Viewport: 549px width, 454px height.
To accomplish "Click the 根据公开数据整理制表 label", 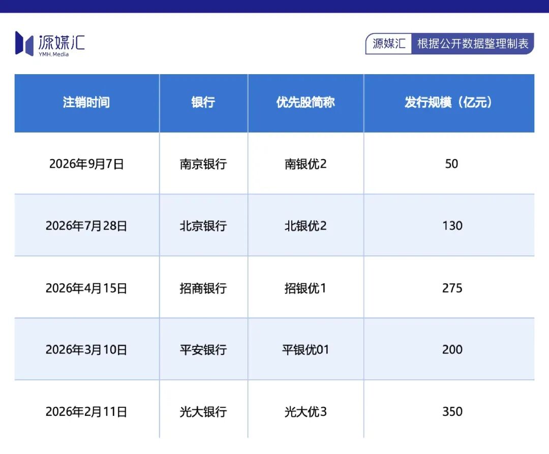I will pos(472,44).
